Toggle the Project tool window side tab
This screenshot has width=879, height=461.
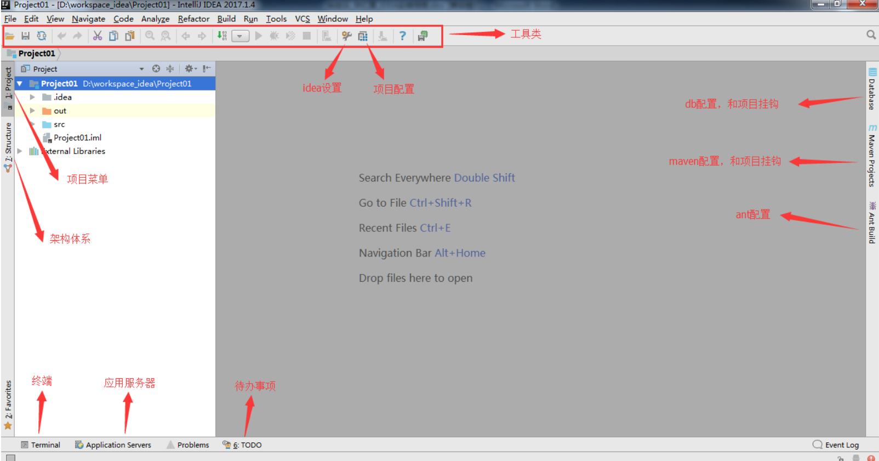[x=8, y=88]
